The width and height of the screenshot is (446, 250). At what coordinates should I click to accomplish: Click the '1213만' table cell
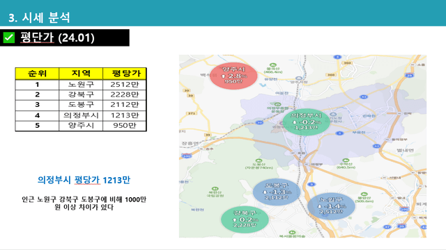pyautogui.click(x=125, y=115)
